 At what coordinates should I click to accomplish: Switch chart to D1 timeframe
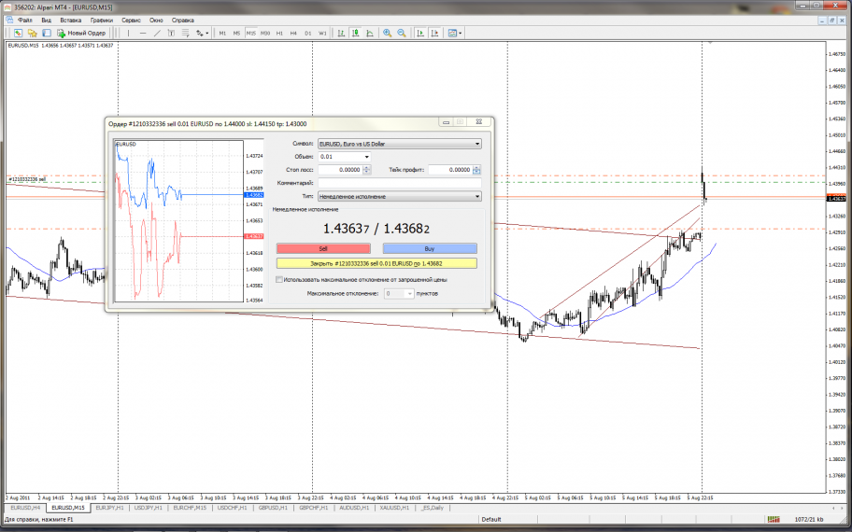(x=308, y=33)
